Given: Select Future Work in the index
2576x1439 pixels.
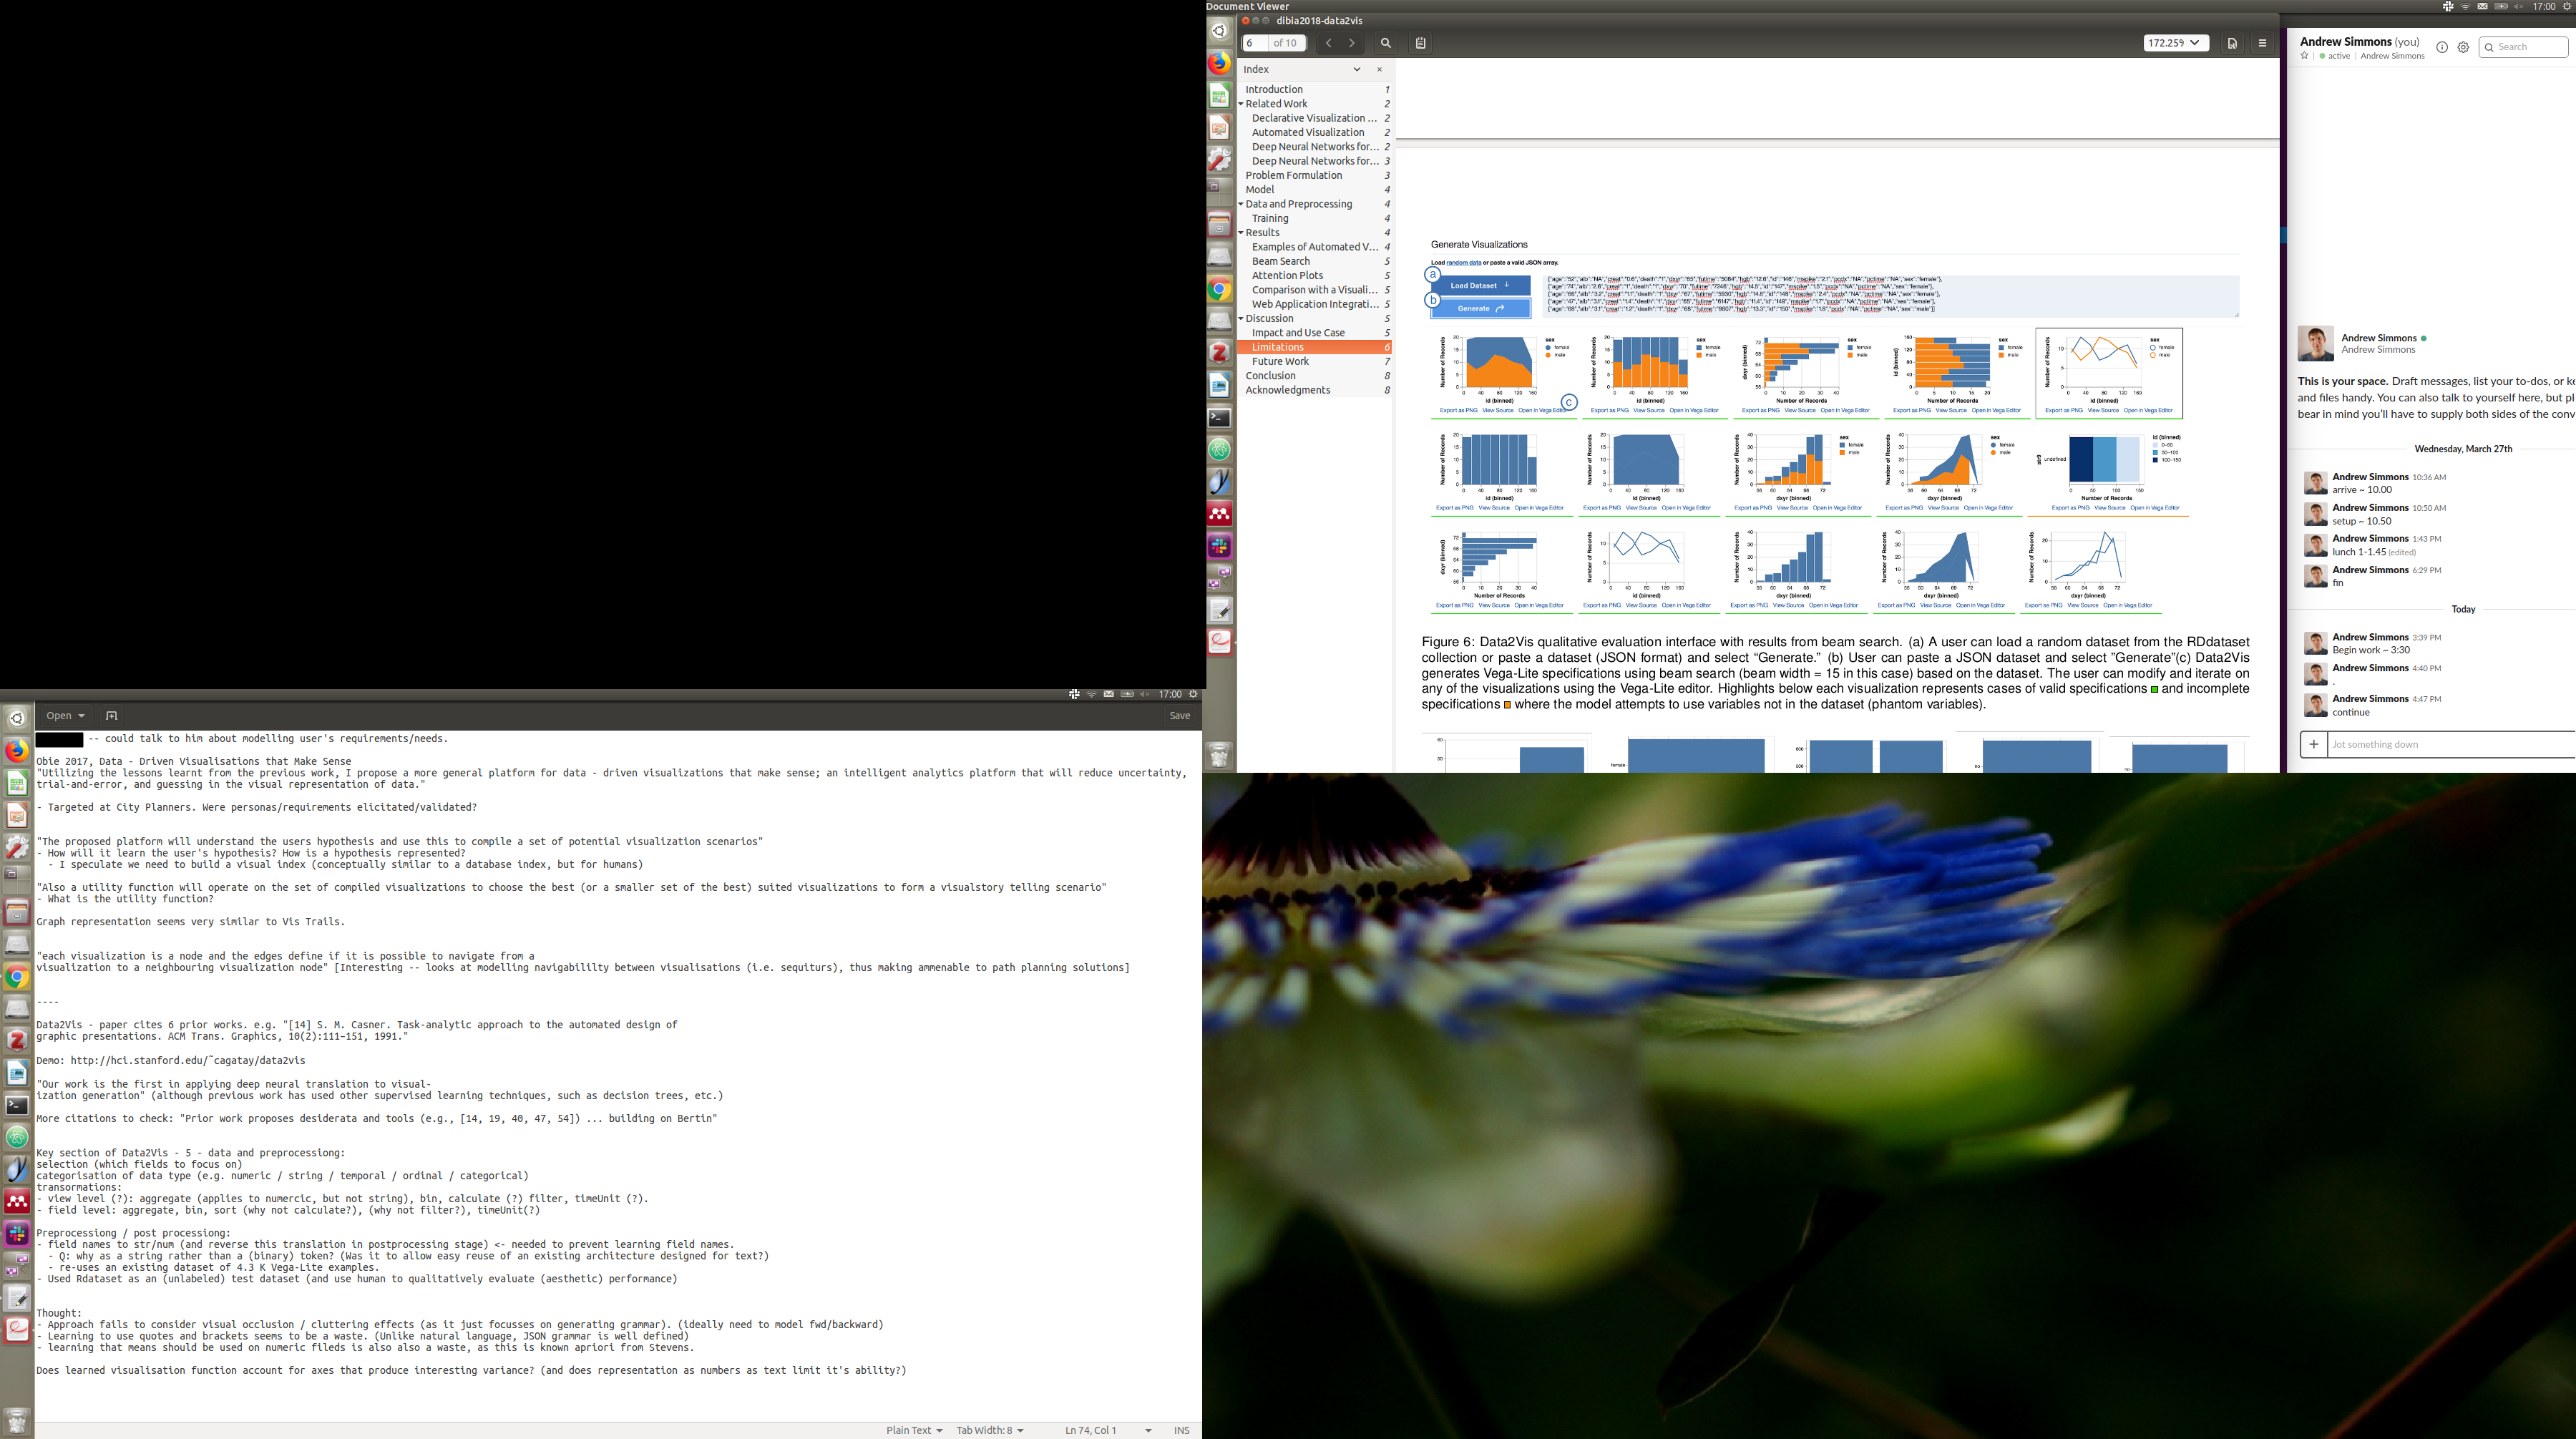Looking at the screenshot, I should point(1280,362).
